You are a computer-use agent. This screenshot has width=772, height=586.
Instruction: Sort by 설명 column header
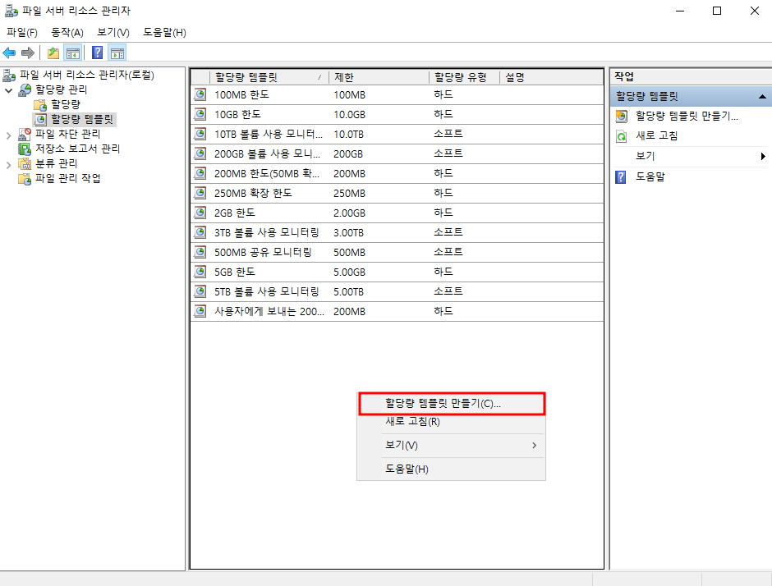pos(551,77)
